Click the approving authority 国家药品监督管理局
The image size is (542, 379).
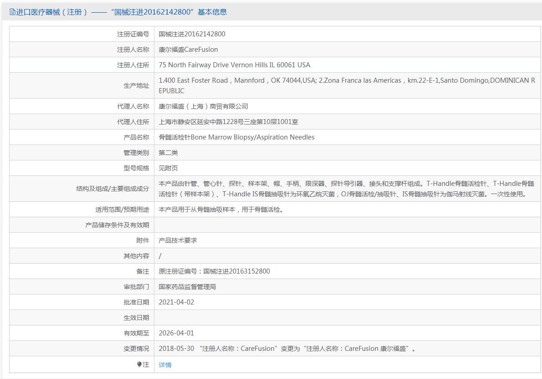[187, 287]
